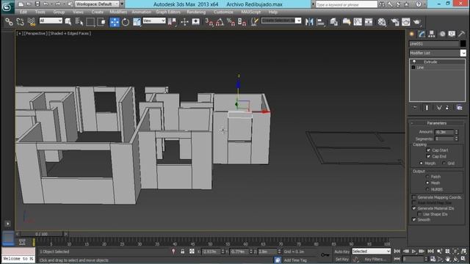The image size is (470, 264).
Task: Expand the Line entry in modifier stack
Action: click(x=413, y=67)
